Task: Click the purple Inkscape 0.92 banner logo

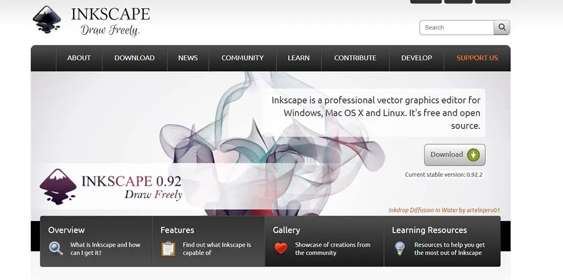Action: pos(58,186)
